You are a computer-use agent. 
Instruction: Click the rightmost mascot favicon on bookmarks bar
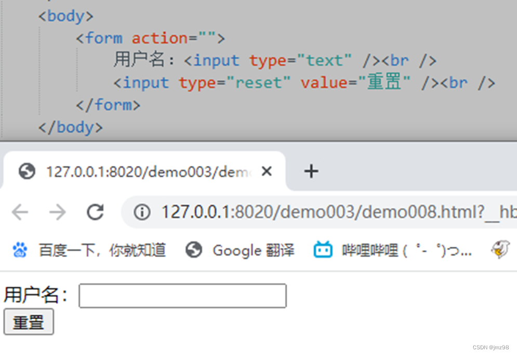point(500,250)
